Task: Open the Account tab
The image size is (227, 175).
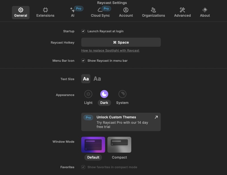Action: click(126, 12)
